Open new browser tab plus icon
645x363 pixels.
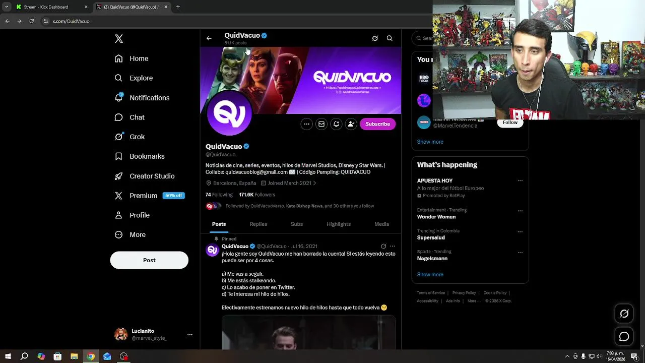coord(178,7)
